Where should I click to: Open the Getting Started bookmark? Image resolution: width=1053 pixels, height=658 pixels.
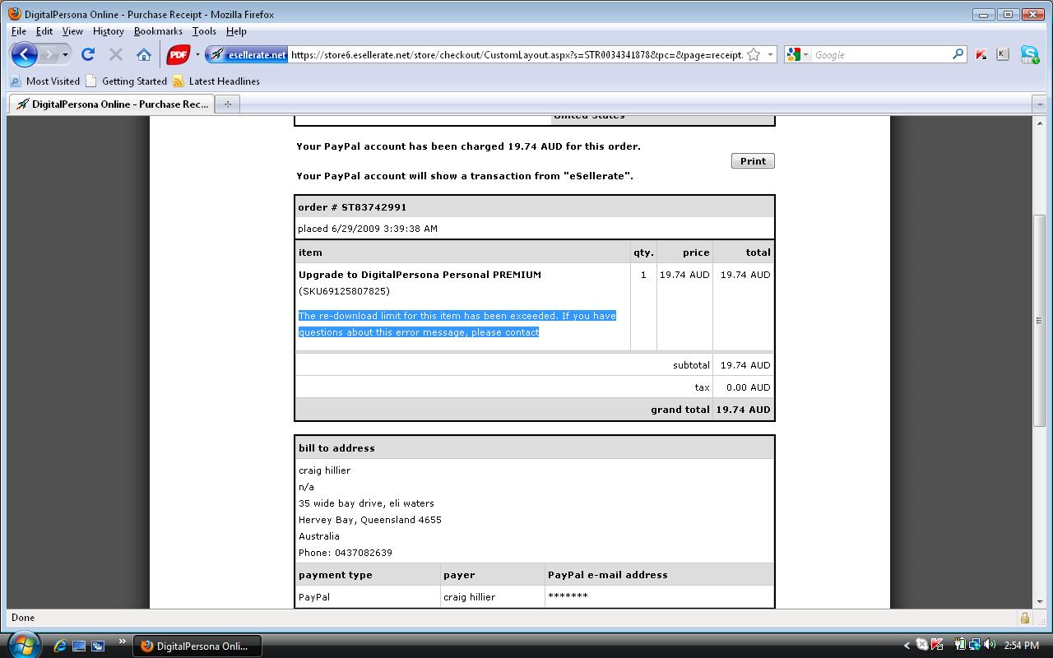click(x=127, y=81)
